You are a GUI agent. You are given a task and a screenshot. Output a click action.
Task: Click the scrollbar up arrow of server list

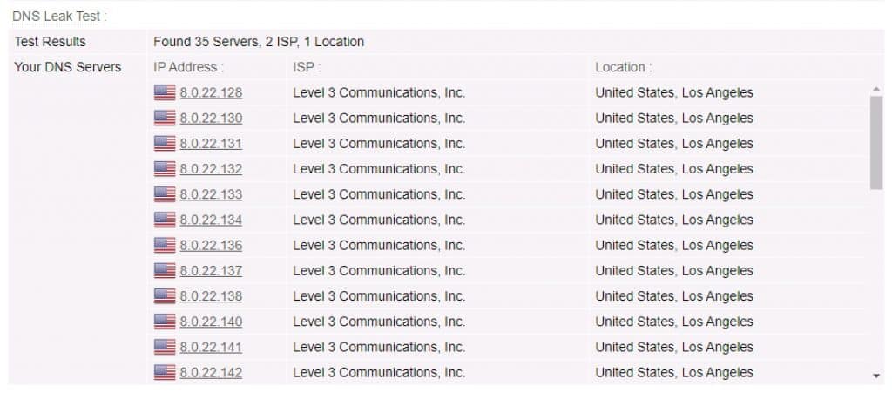click(x=876, y=89)
